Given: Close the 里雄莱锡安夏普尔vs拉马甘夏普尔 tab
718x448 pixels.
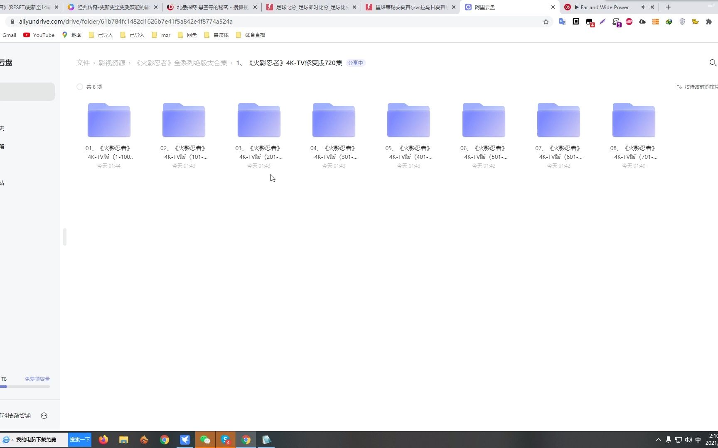Looking at the screenshot, I should pyautogui.click(x=454, y=7).
